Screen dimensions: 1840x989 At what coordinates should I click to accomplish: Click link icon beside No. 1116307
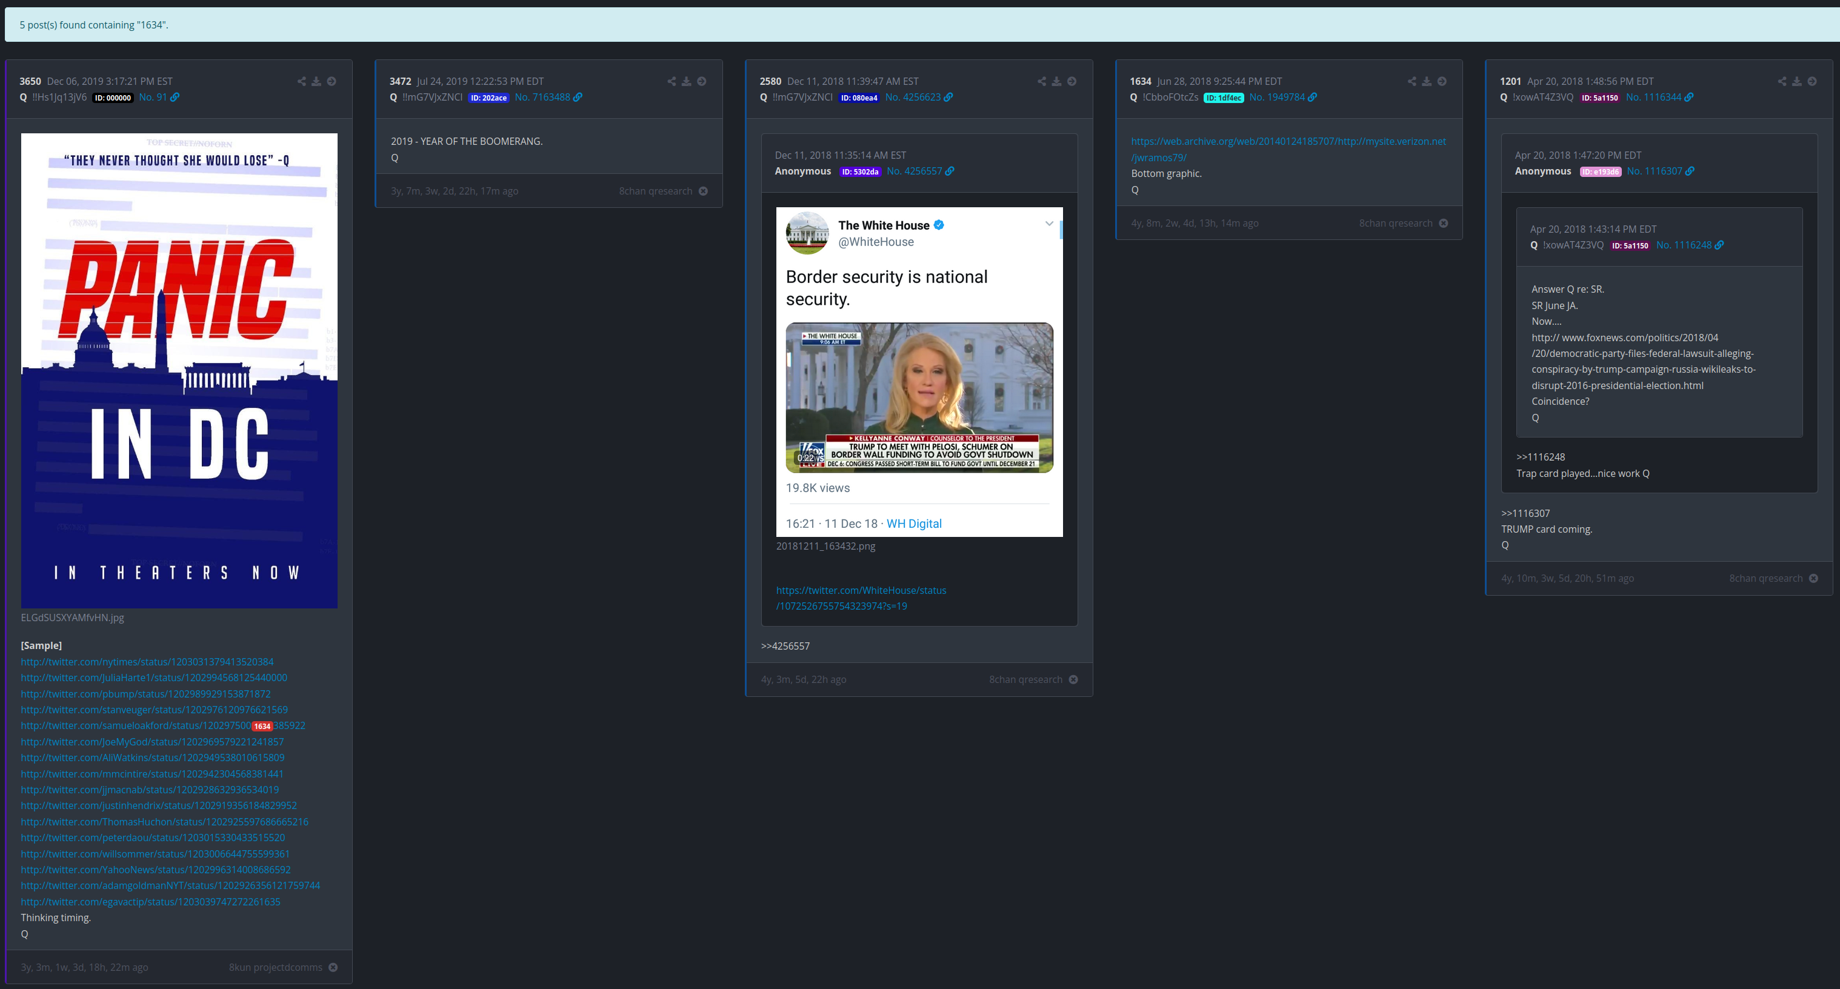[x=1689, y=171]
